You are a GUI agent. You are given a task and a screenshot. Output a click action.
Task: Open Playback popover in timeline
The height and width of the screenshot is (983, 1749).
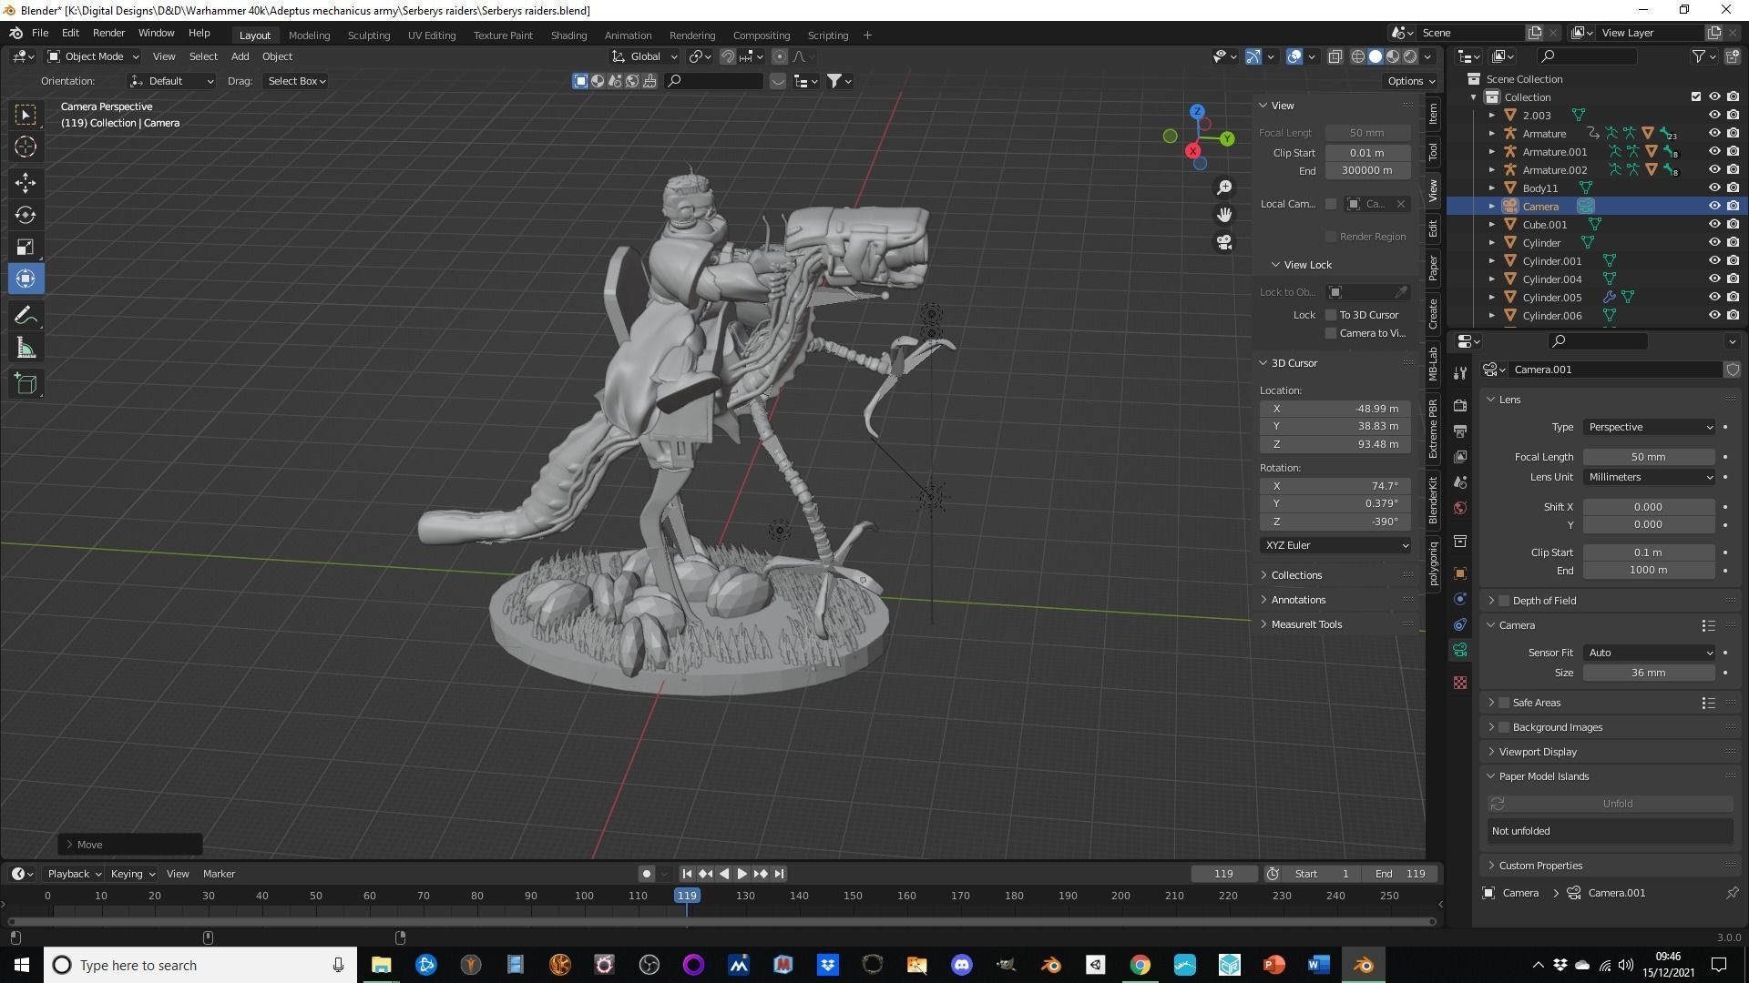click(x=74, y=874)
